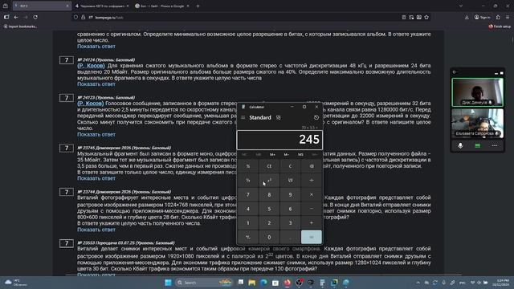Open 'Показать ответ' for task 24123
This screenshot has width=514, height=289.
click(96, 135)
